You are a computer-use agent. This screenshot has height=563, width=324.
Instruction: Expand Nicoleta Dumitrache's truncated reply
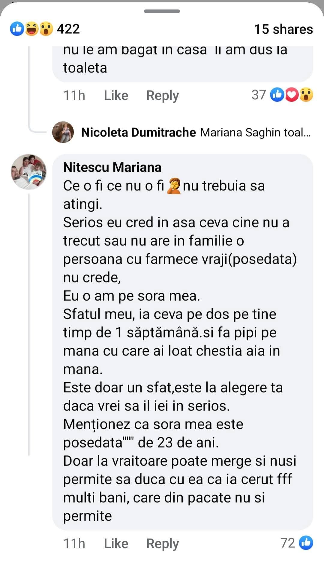[x=255, y=132]
